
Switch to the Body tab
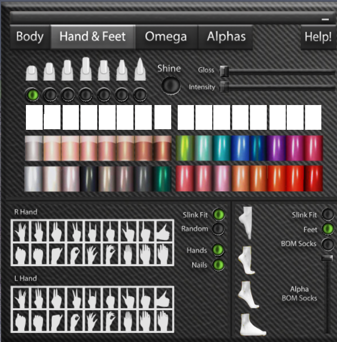pos(30,37)
